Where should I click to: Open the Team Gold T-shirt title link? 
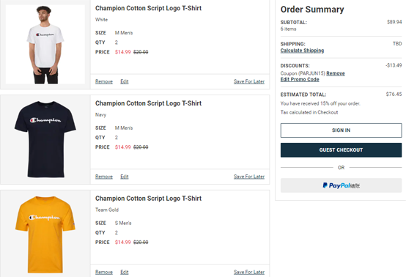(148, 199)
